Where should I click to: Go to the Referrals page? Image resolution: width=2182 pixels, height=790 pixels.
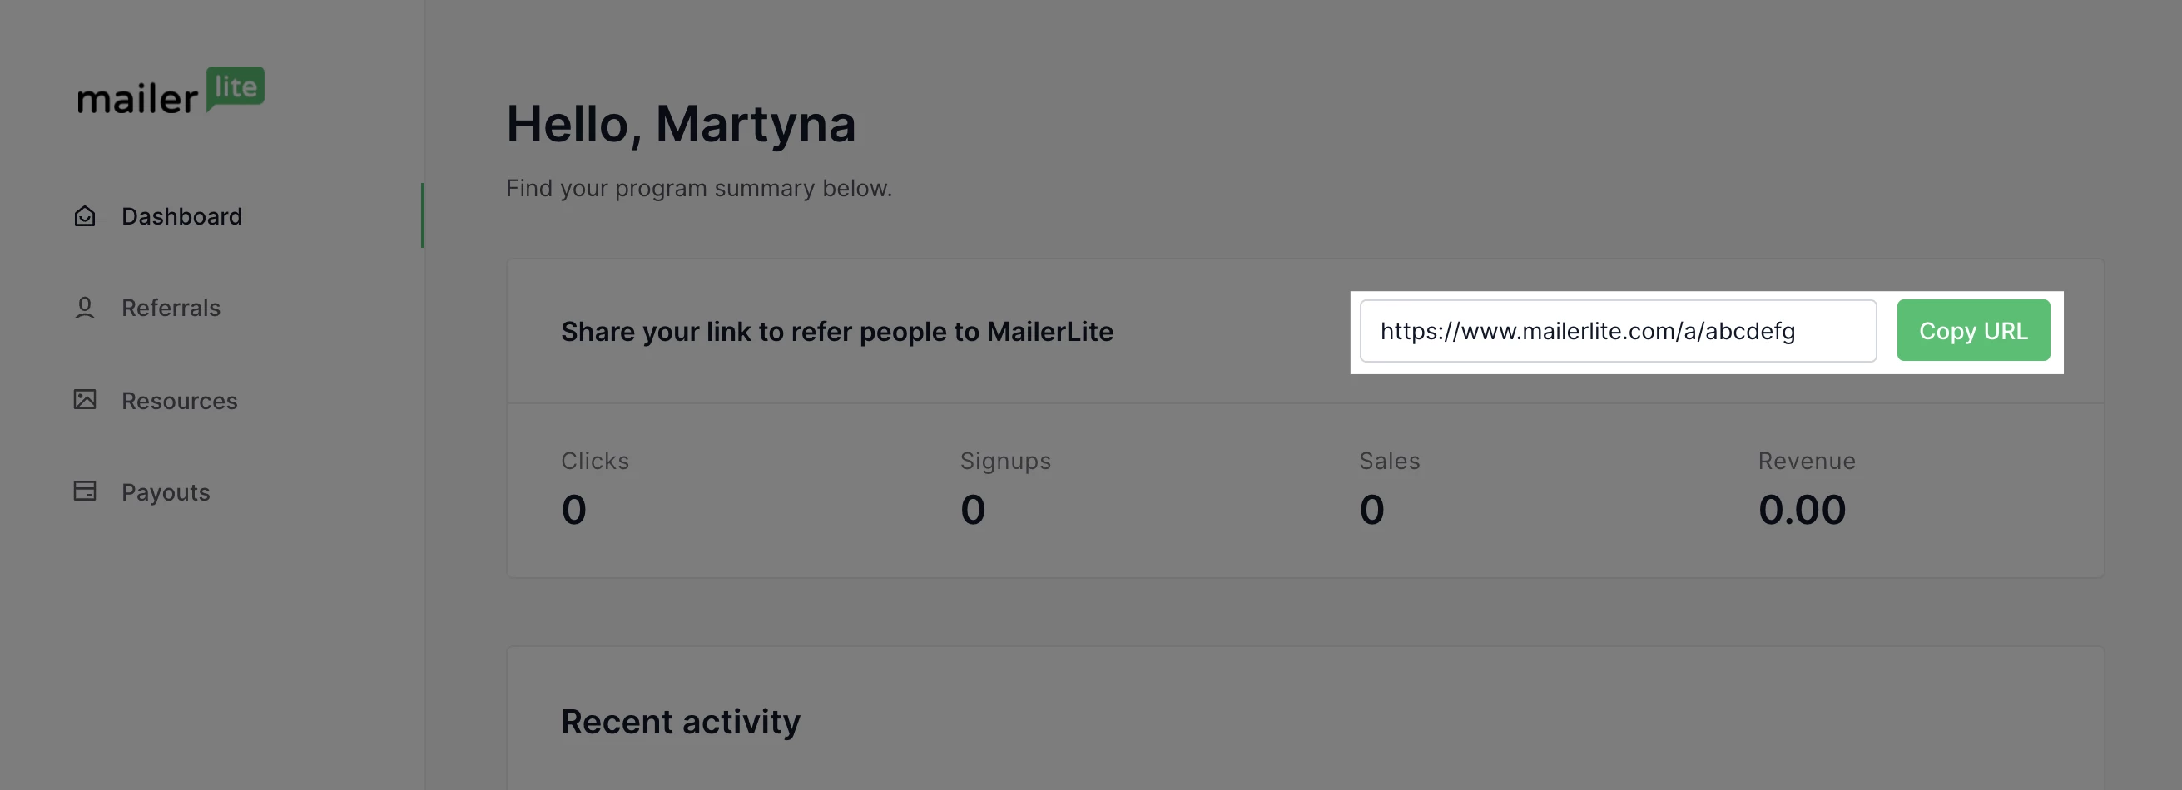pyautogui.click(x=171, y=309)
